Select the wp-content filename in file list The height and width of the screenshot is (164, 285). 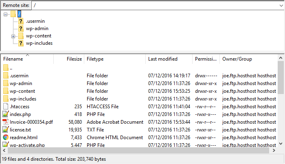coord(22,91)
